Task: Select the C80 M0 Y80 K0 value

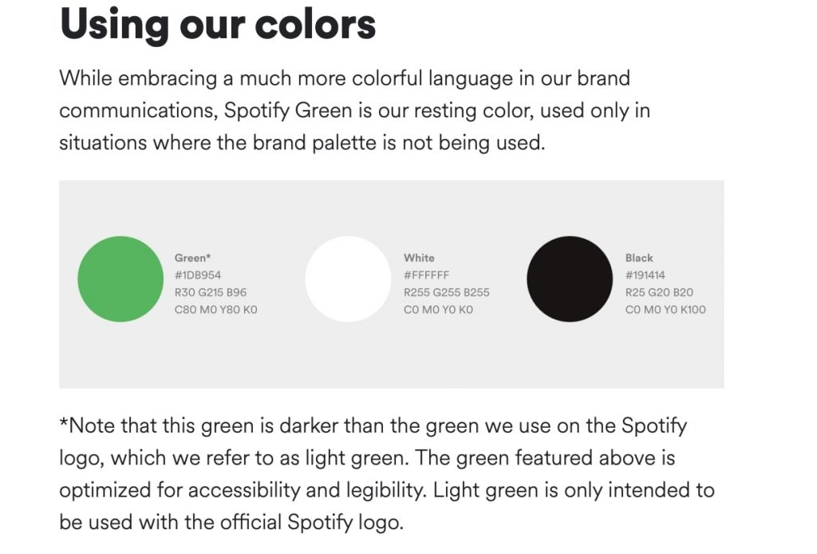Action: 215,310
